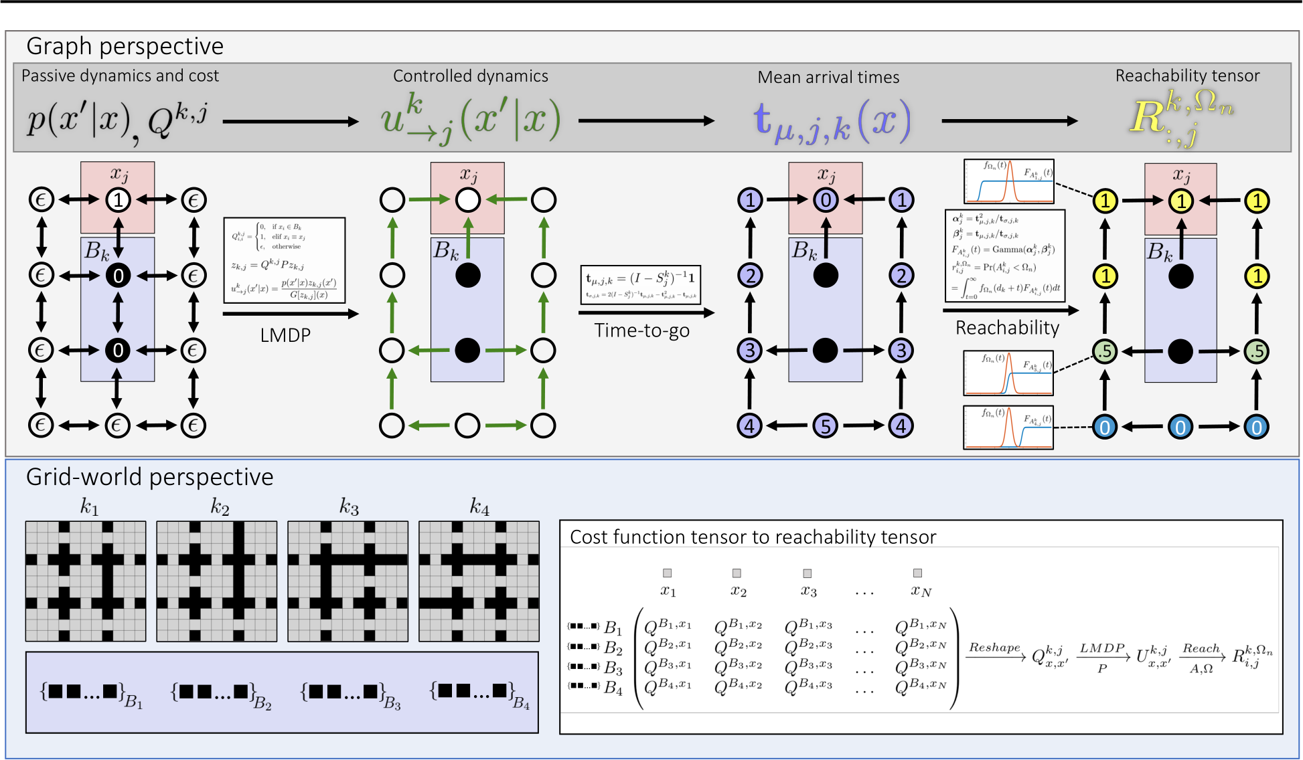Screen dimensions: 1303x760
Task: Select the B3 block set in the purple box
Action: coord(351,694)
